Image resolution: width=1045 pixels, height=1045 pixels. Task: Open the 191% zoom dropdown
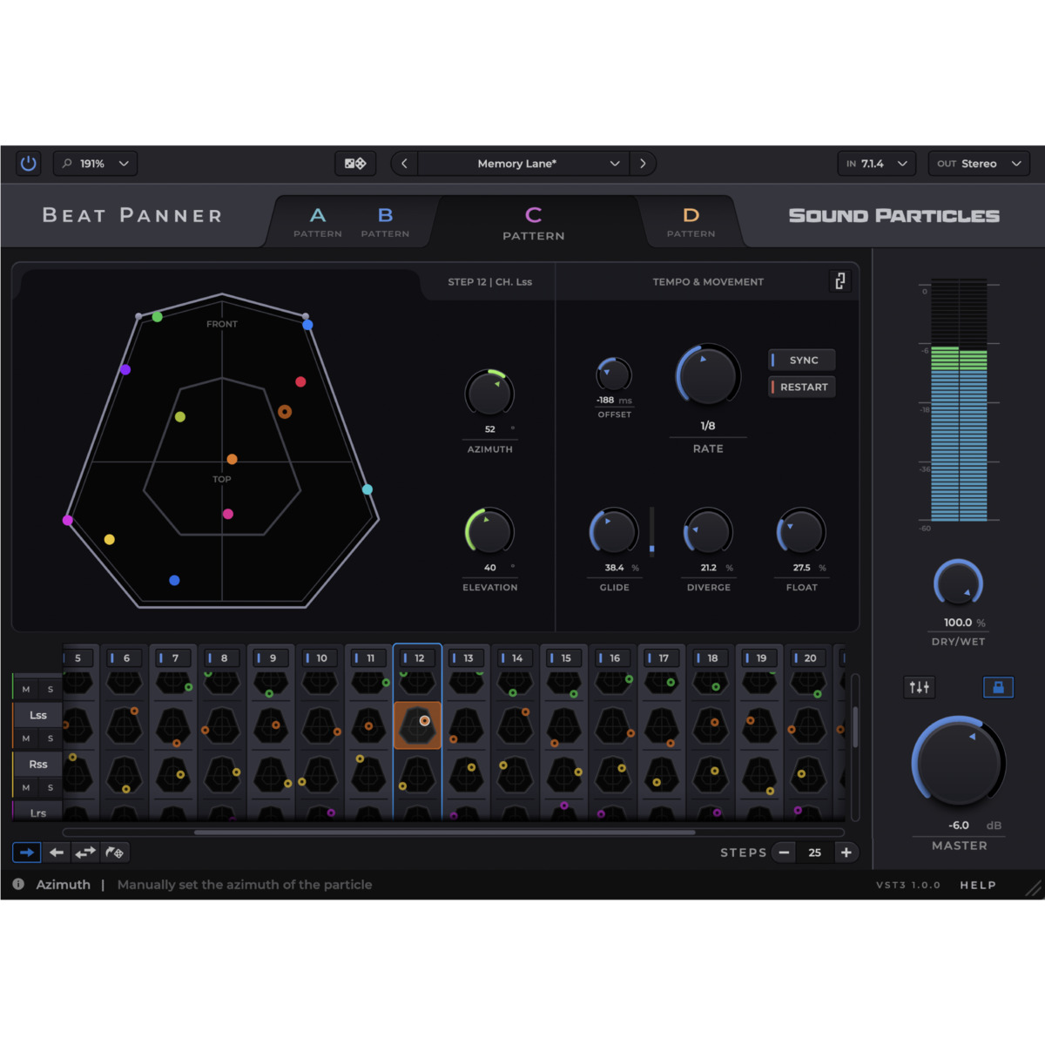pos(95,163)
